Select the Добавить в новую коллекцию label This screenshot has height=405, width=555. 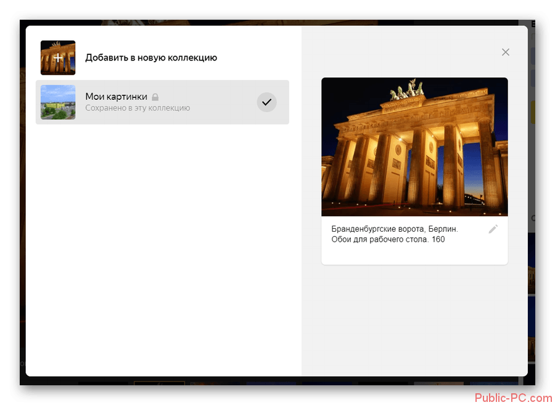[x=151, y=58]
